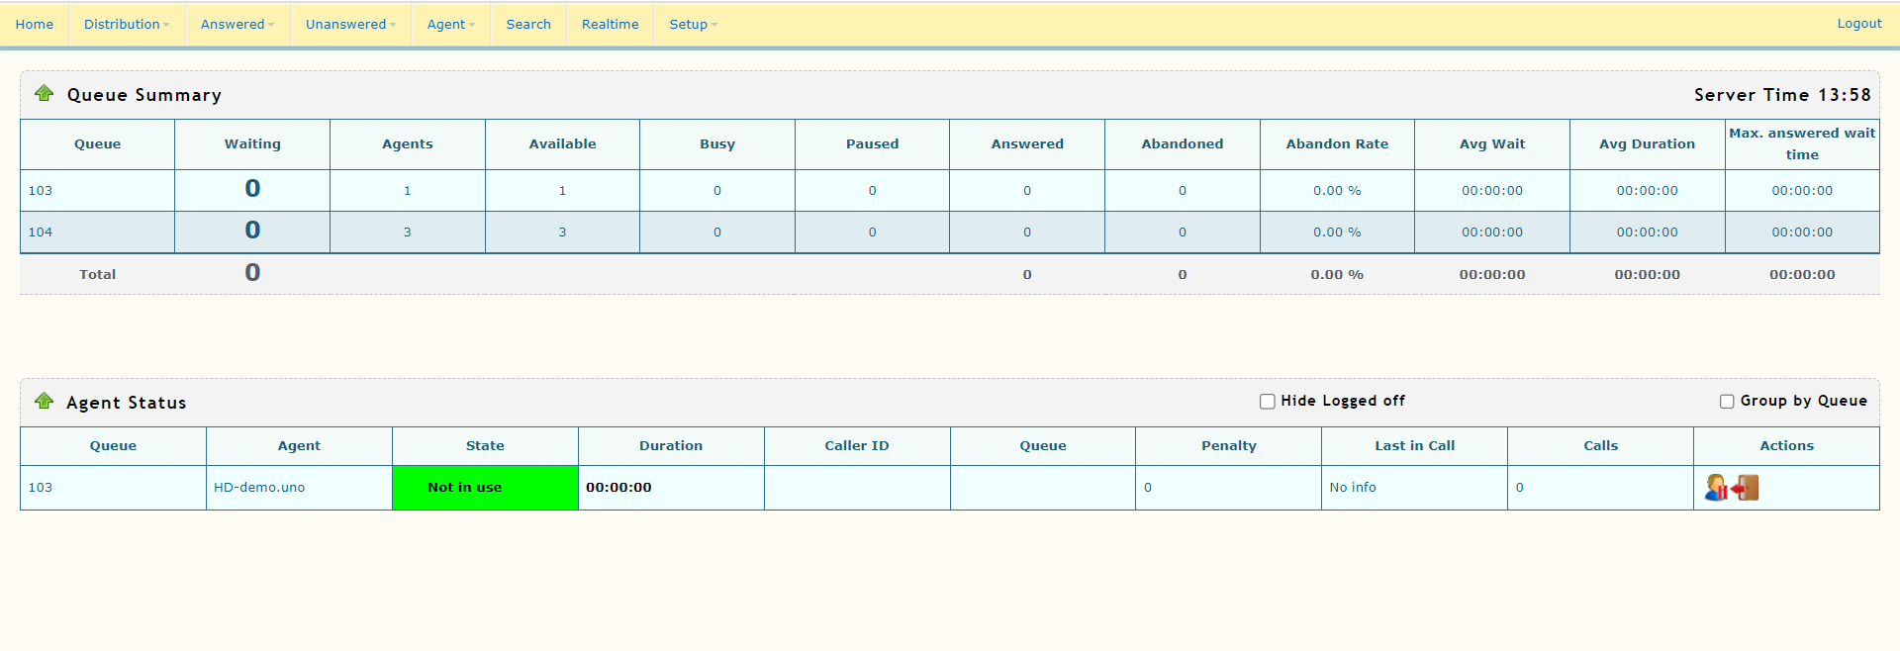Open the Unanswered dropdown
This screenshot has width=1900, height=651.
pyautogui.click(x=350, y=24)
